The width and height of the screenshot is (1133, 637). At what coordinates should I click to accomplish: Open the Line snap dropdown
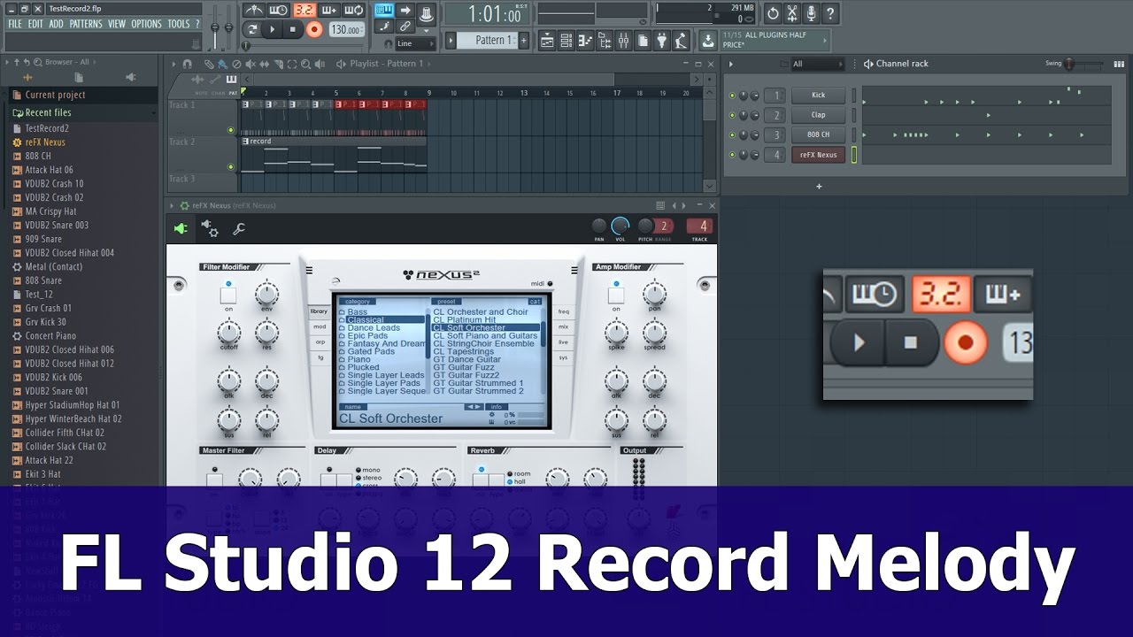tap(416, 43)
